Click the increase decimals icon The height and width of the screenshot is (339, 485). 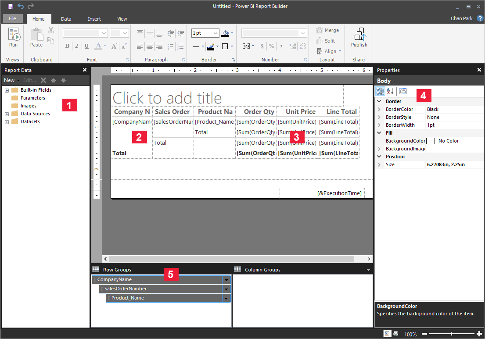[293, 46]
